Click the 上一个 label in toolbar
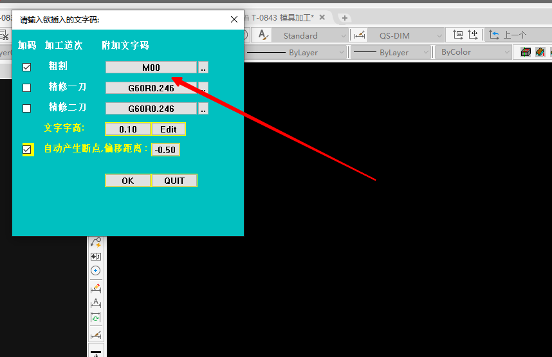 pos(515,35)
